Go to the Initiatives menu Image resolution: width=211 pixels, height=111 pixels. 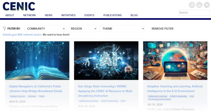pyautogui.click(x=68, y=15)
